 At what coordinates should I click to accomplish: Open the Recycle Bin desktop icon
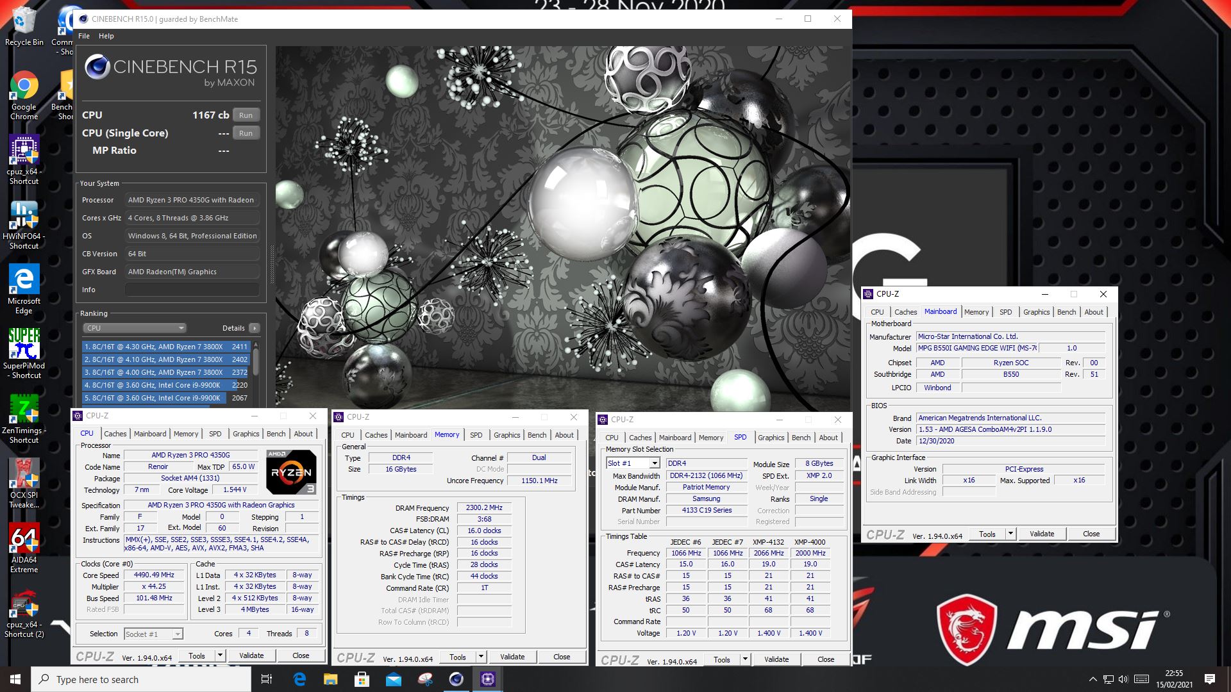click(24, 27)
